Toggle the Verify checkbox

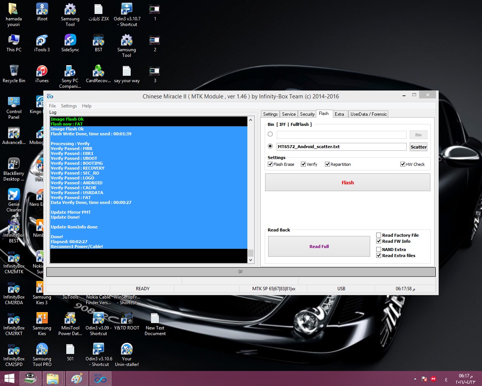[x=303, y=164]
